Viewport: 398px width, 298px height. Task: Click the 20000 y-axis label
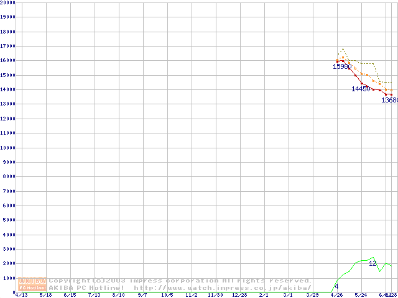(x=8, y=2)
